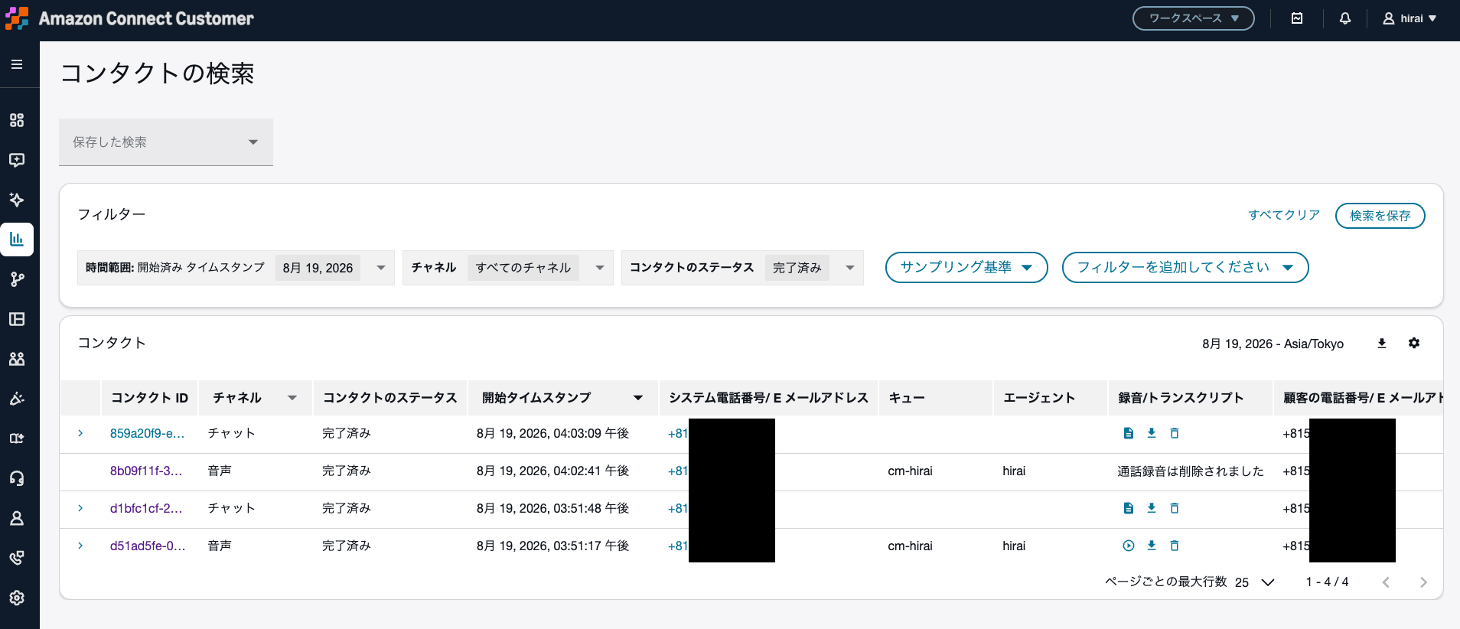The height and width of the screenshot is (629, 1460).
Task: Play recording for contact d51ad5fe
Action: click(1129, 546)
